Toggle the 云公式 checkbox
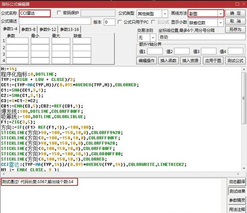This screenshot has width=247, height=213. 153,22
